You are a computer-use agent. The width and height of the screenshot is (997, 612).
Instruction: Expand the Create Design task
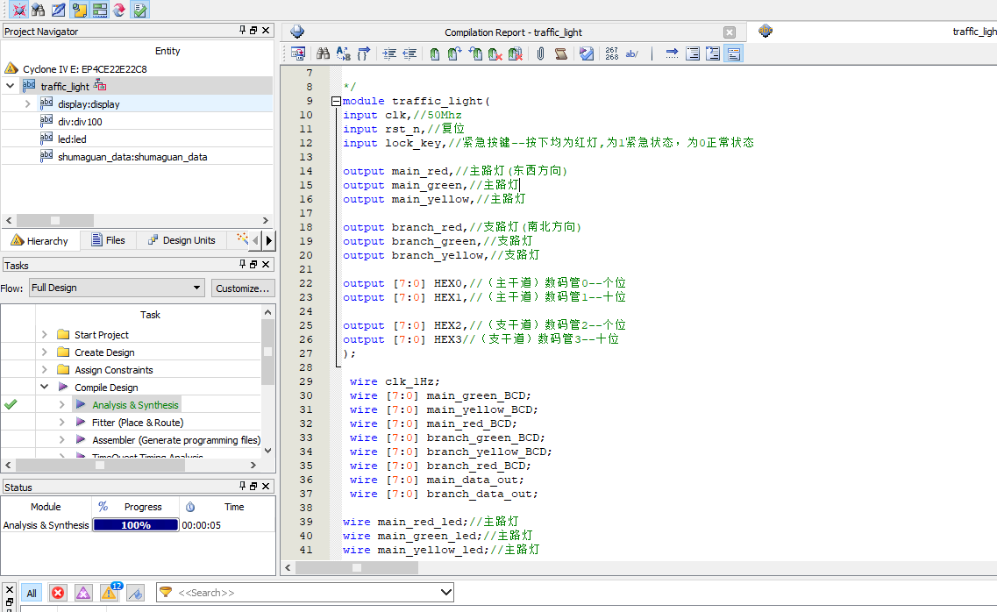click(x=44, y=352)
